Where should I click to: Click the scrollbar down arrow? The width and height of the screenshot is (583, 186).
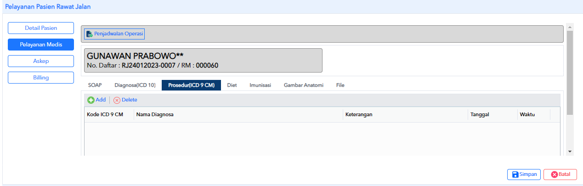570,152
